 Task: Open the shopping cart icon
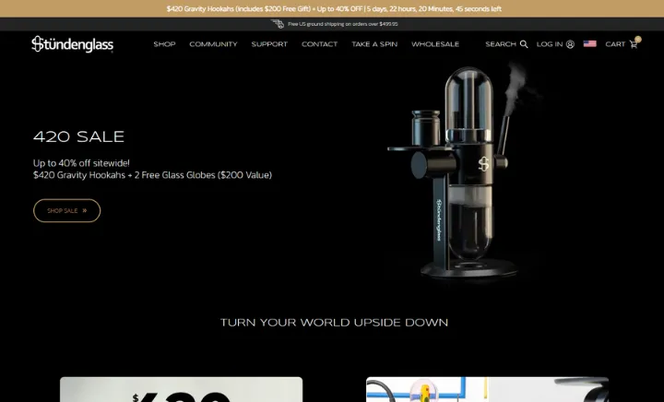(x=634, y=43)
